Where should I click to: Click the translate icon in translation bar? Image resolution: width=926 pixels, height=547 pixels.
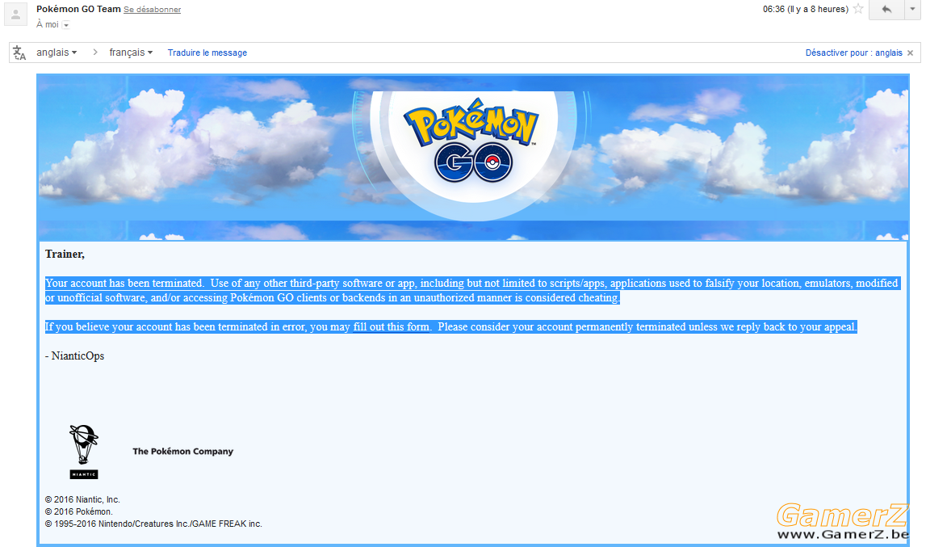pos(19,53)
